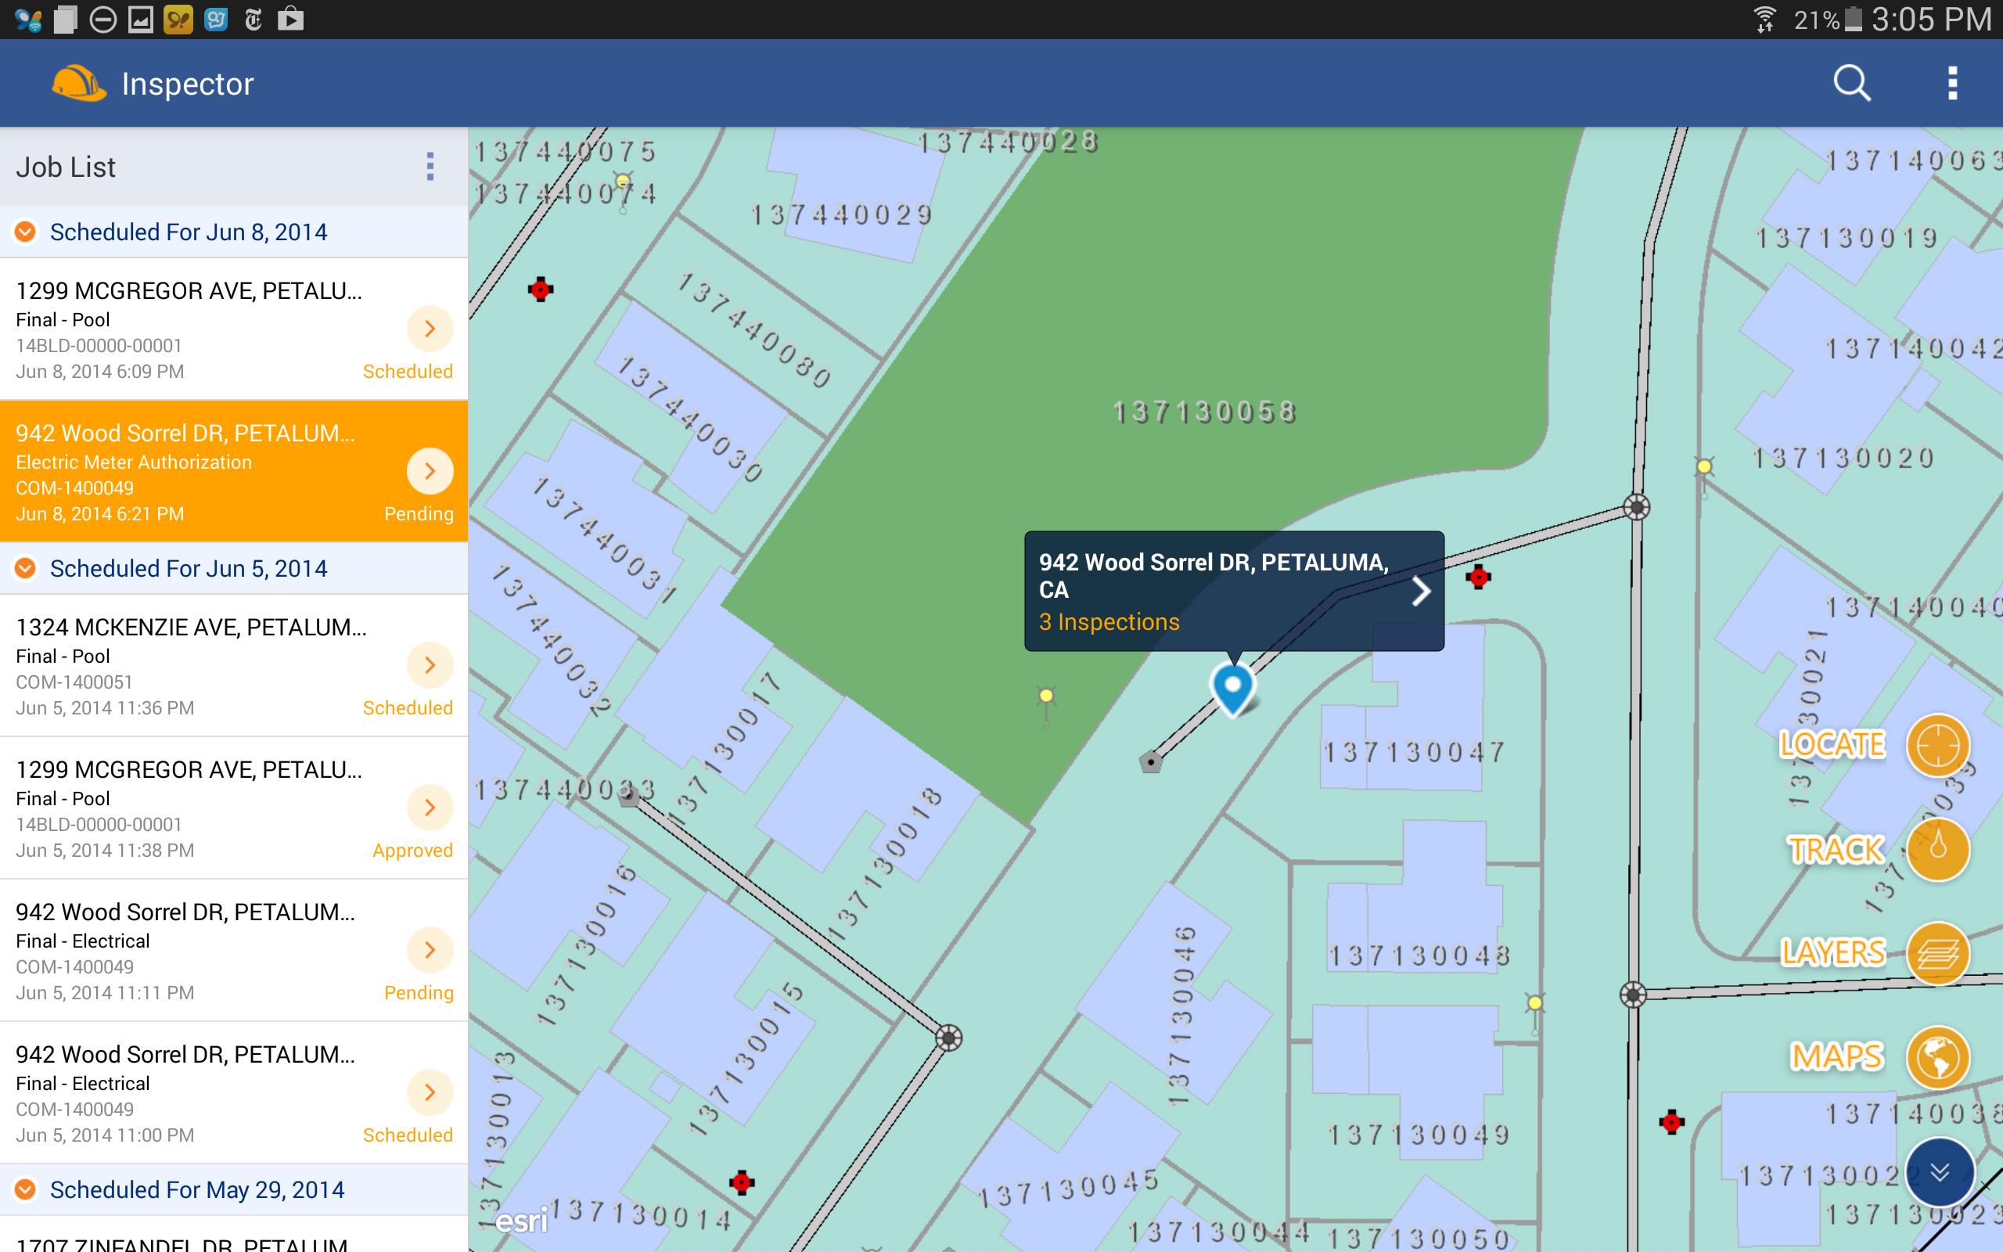Open the Maps globe button
The image size is (2003, 1252).
[1937, 1057]
